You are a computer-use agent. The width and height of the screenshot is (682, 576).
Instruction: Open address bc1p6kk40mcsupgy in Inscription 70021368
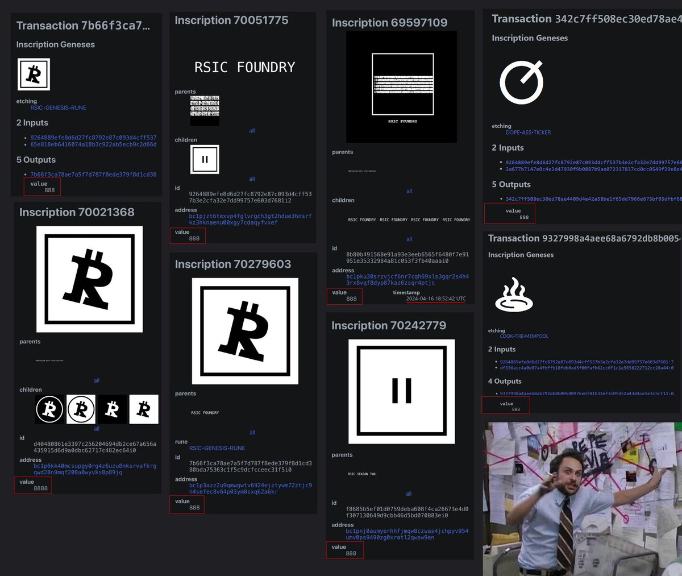[x=95, y=469]
